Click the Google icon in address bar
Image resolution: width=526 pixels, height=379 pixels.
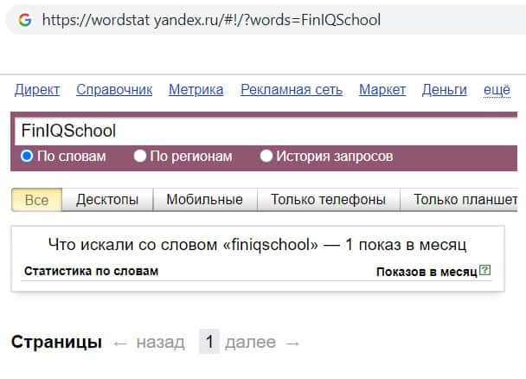pyautogui.click(x=25, y=20)
